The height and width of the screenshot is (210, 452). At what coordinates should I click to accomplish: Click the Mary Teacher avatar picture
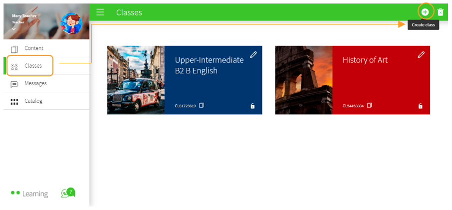click(x=71, y=23)
